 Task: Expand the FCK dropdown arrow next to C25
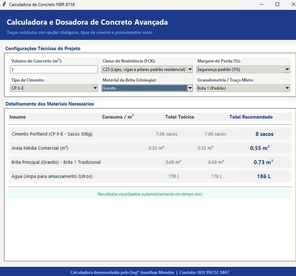pos(190,70)
